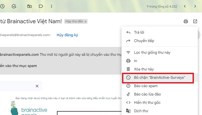Screen dimensions: 202x115
Task: Click the Snooze clock icon
Action: 2,6
